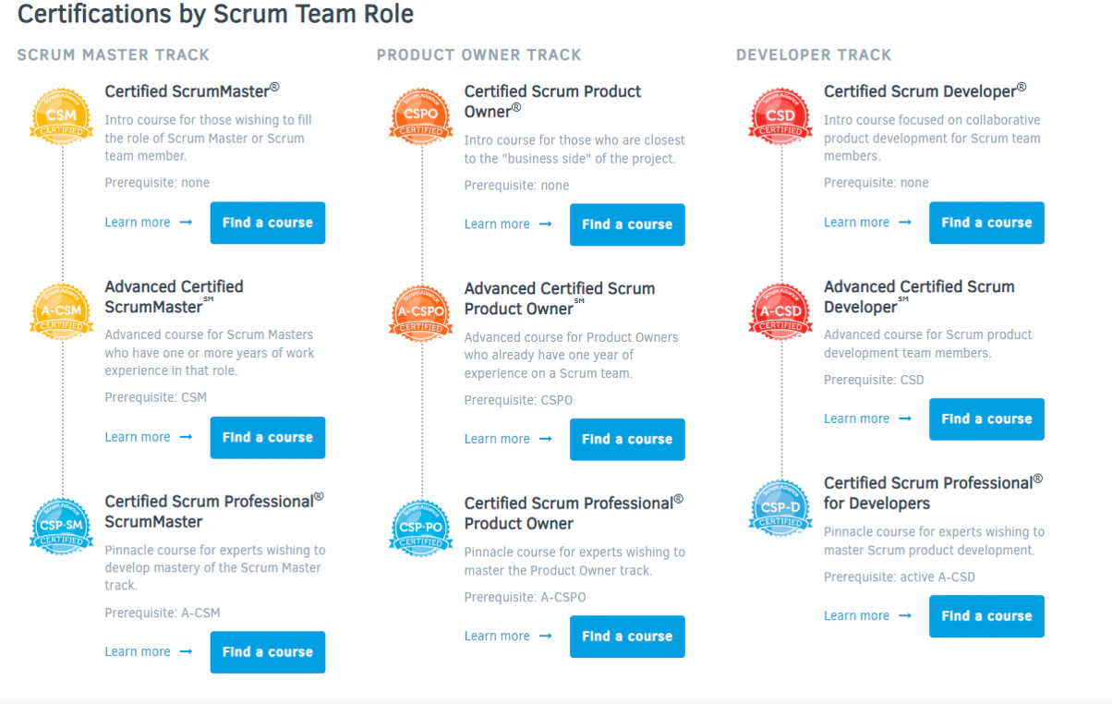The width and height of the screenshot is (1112, 704).
Task: Click the red A-CSD certification badge
Action: click(x=781, y=313)
